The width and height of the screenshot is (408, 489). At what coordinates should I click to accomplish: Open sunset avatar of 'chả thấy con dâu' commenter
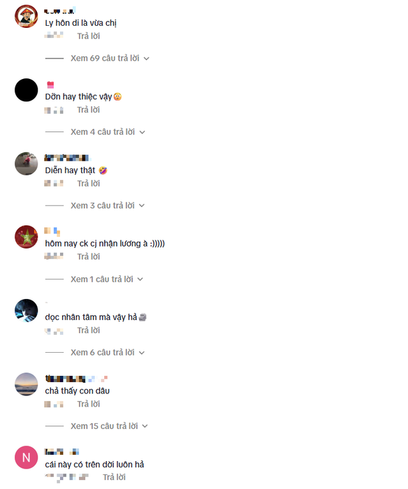point(27,384)
